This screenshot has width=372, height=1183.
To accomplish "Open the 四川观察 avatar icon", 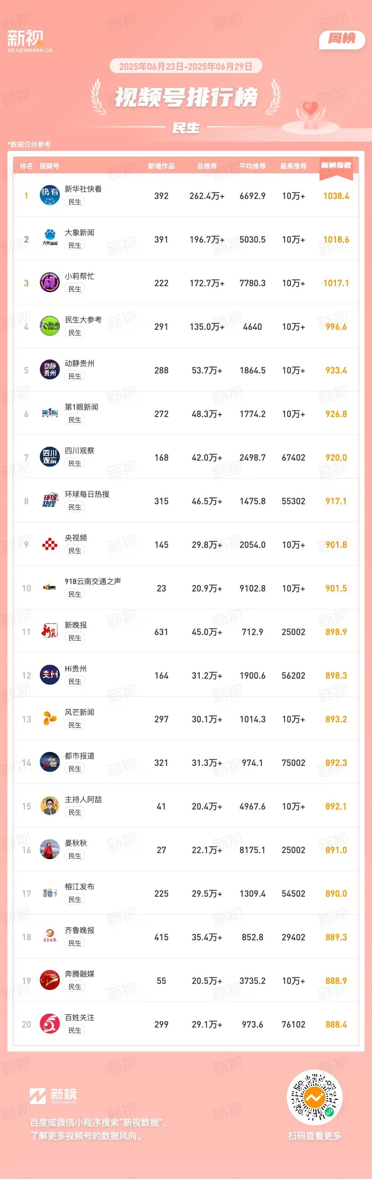I will click(x=49, y=457).
